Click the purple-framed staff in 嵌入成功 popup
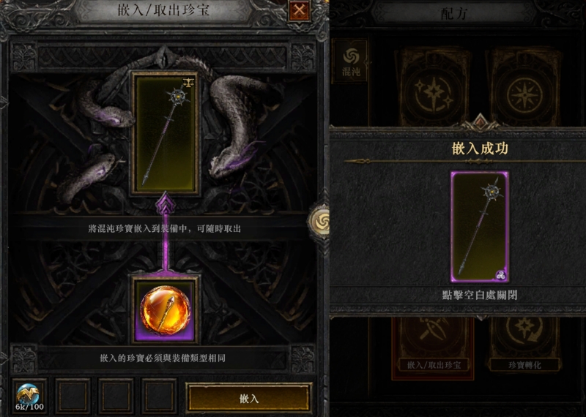The image size is (586, 417). tap(480, 227)
